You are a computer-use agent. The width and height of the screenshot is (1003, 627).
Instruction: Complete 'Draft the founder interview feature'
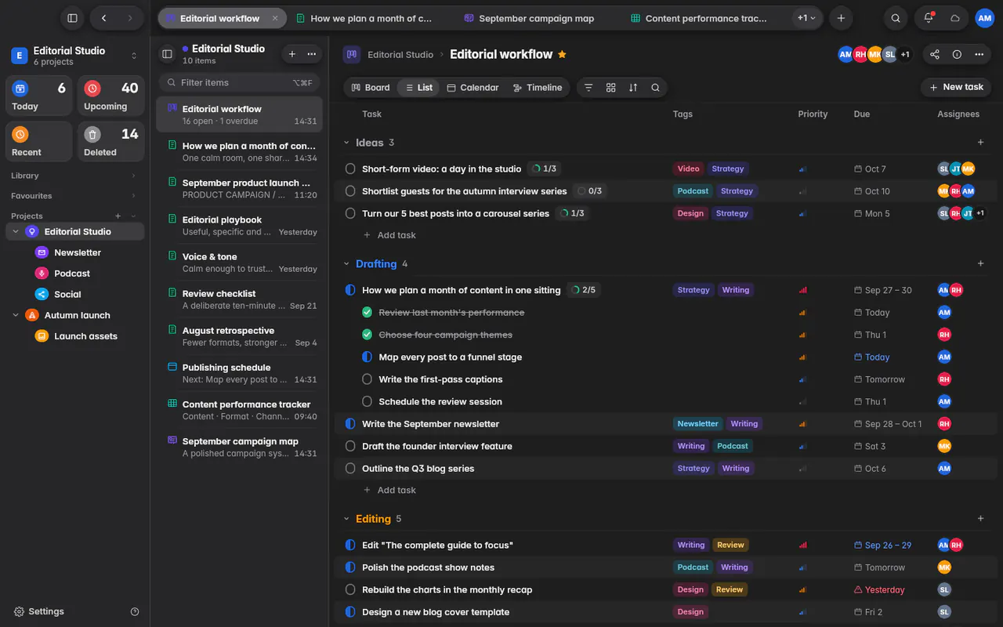(350, 446)
